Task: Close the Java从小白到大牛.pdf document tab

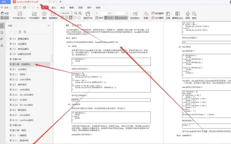Action: tap(53, 2)
